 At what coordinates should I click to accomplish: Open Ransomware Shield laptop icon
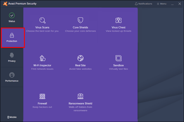click(x=80, y=96)
